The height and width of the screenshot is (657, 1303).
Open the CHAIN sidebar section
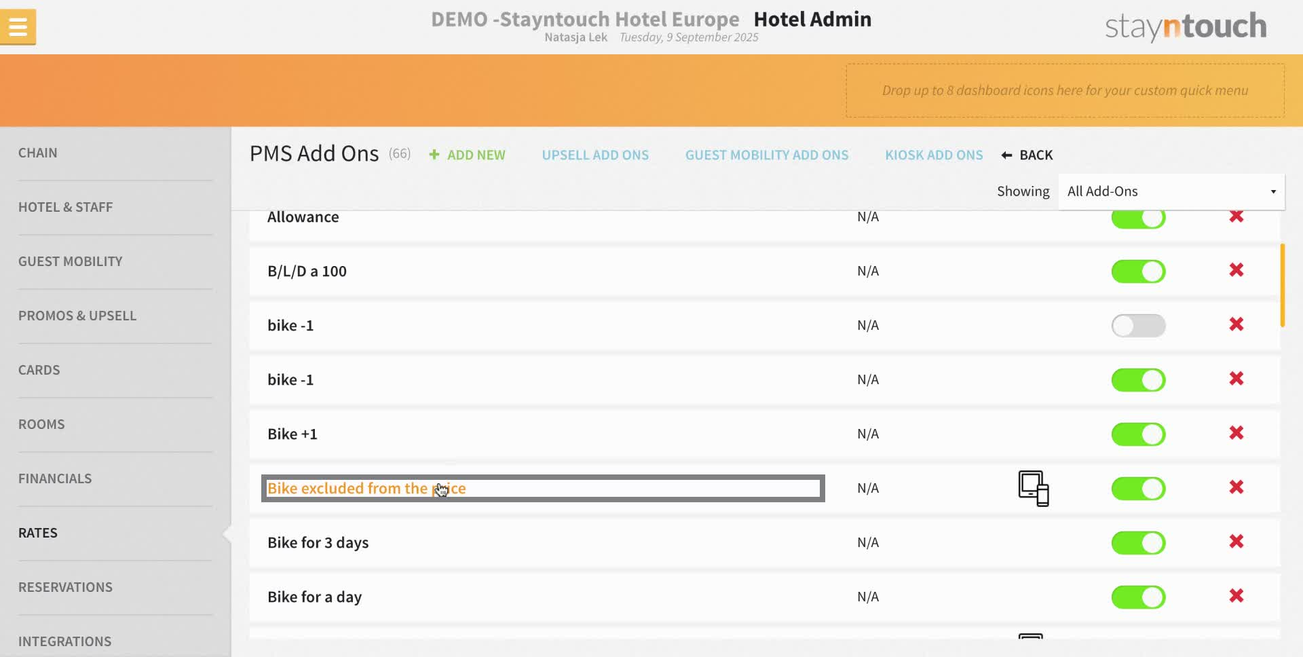pyautogui.click(x=38, y=153)
